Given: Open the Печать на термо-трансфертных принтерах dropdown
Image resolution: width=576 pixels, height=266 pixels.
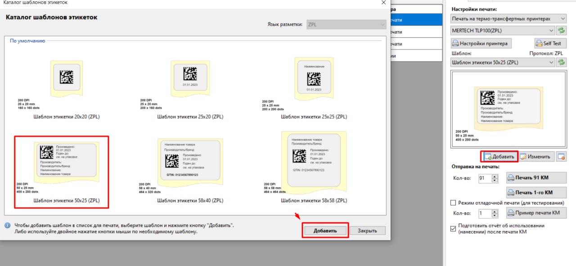Looking at the screenshot, I should point(508,18).
